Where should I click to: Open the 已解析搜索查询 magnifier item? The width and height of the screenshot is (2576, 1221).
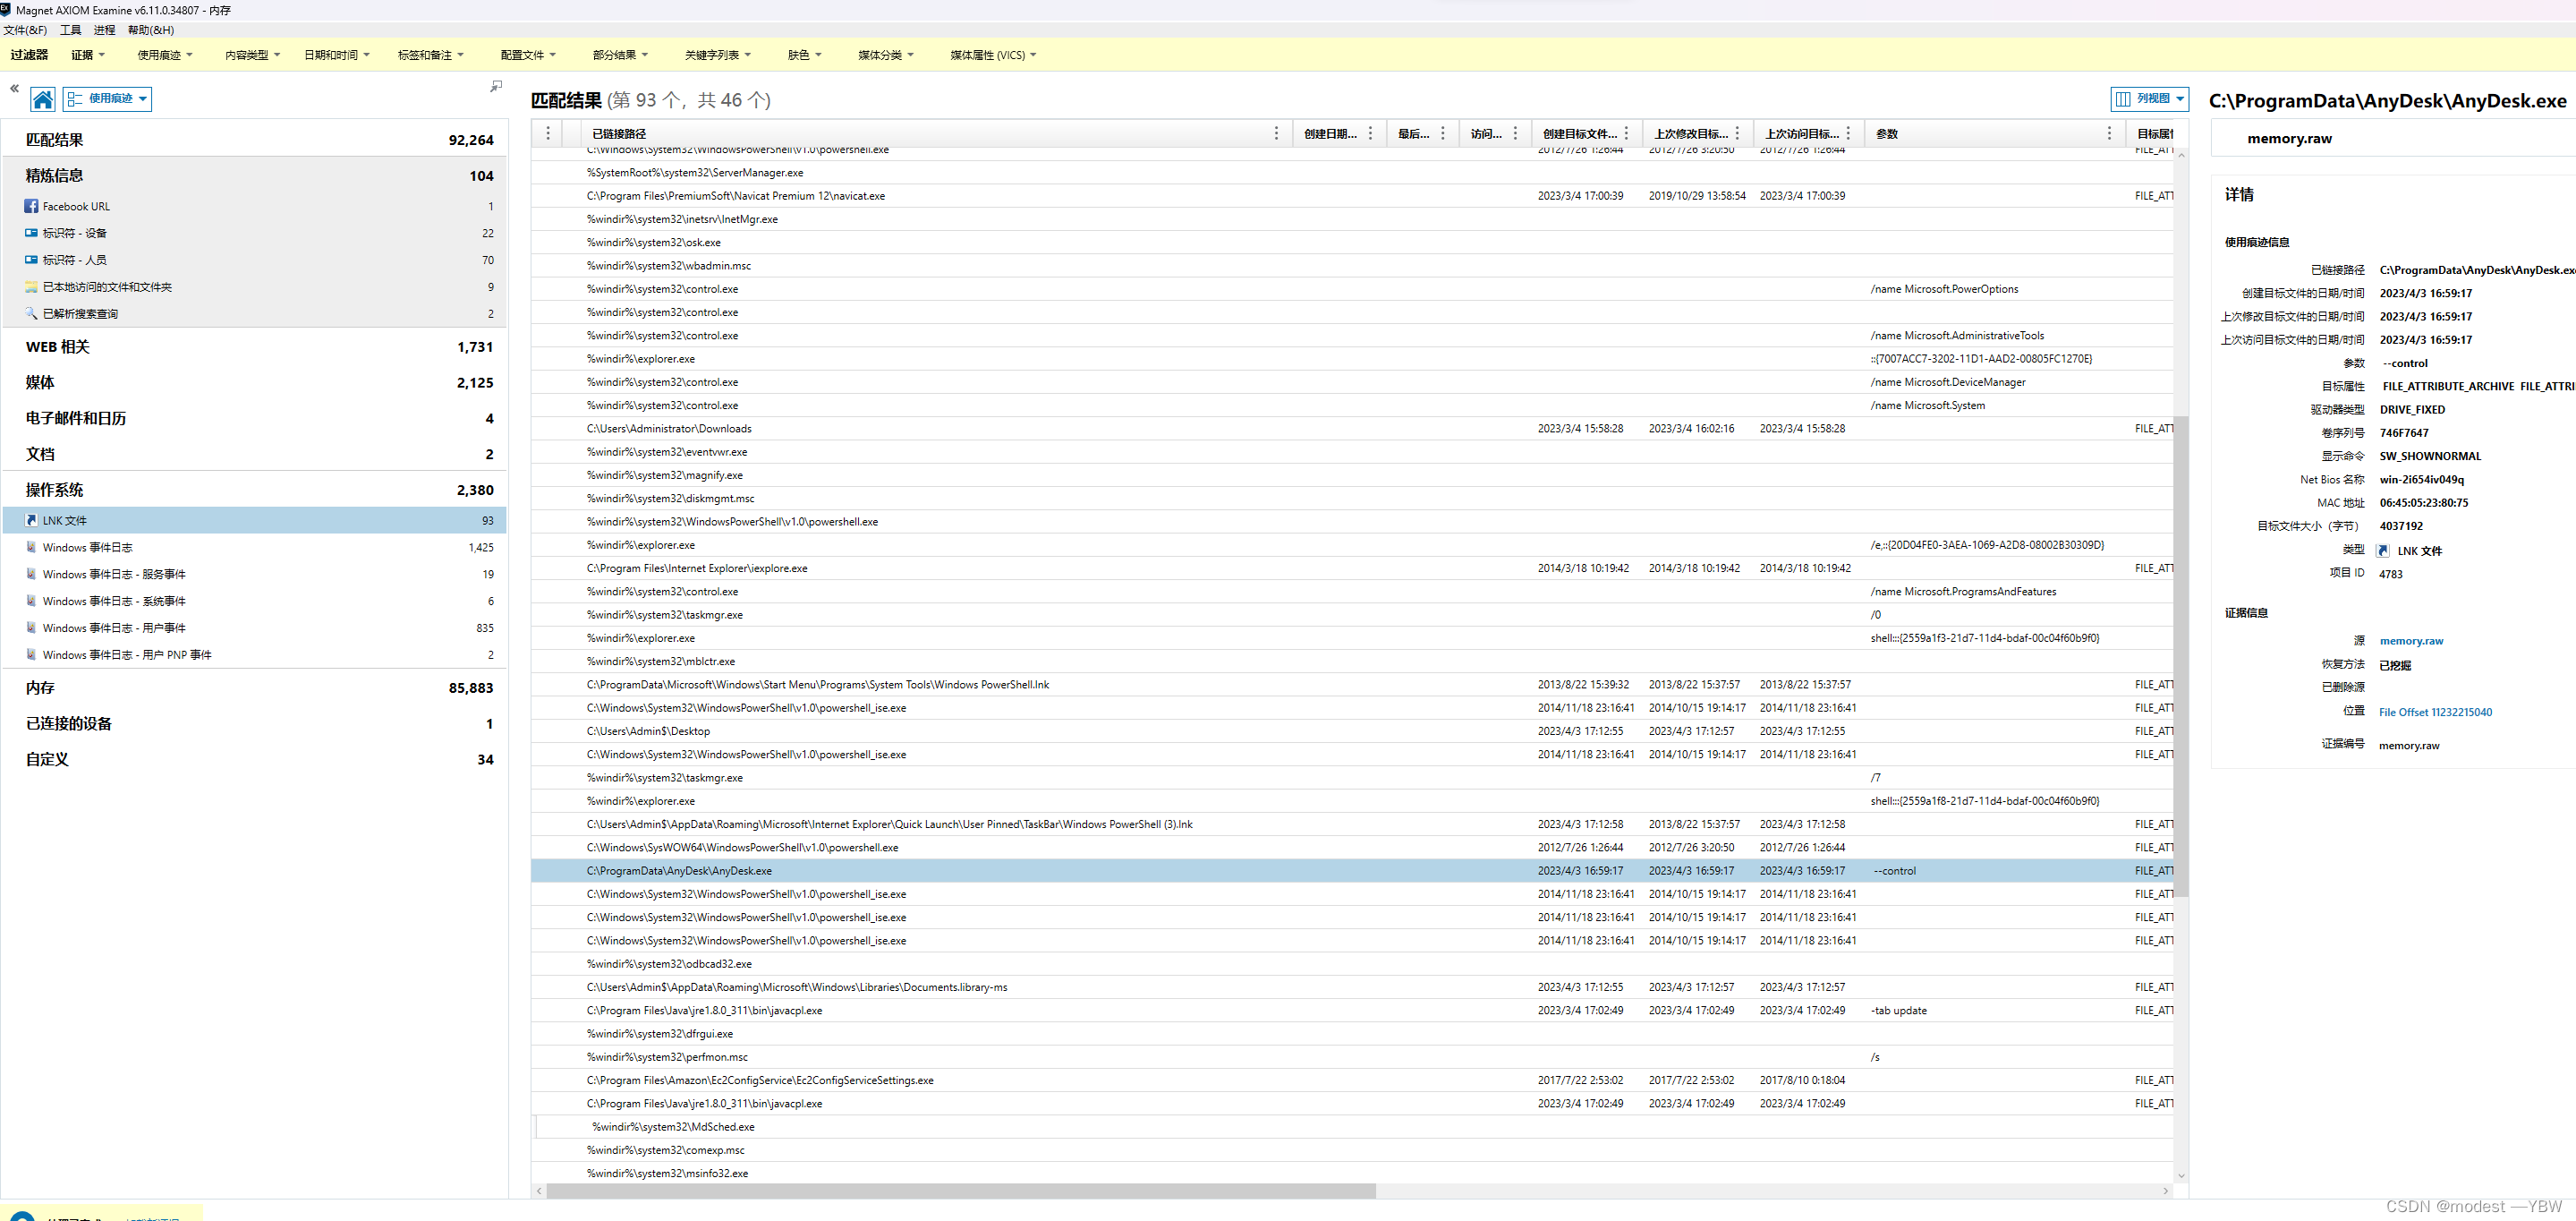tap(80, 313)
